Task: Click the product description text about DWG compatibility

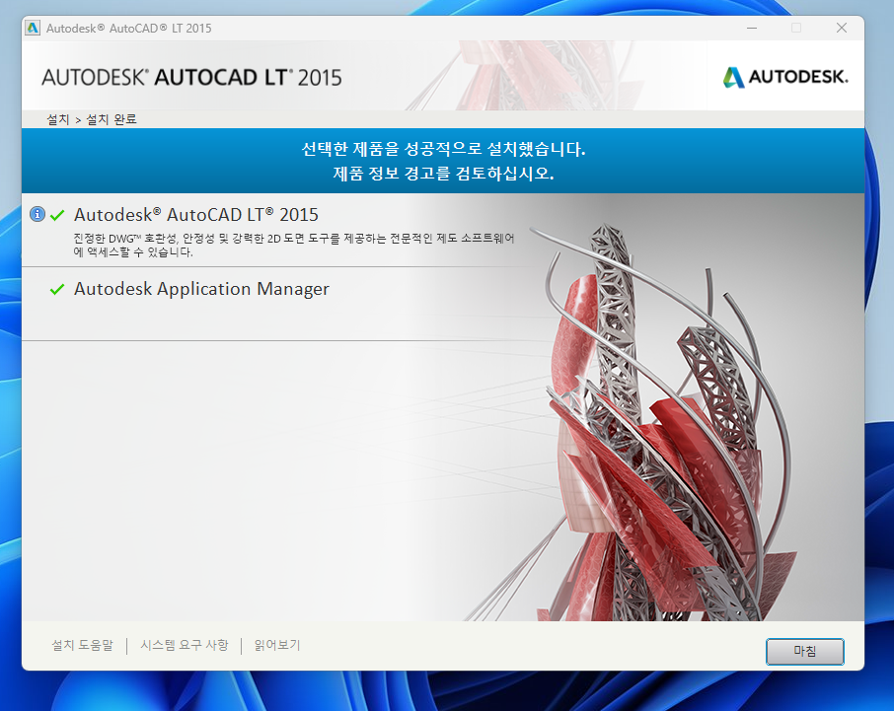Action: pos(294,245)
